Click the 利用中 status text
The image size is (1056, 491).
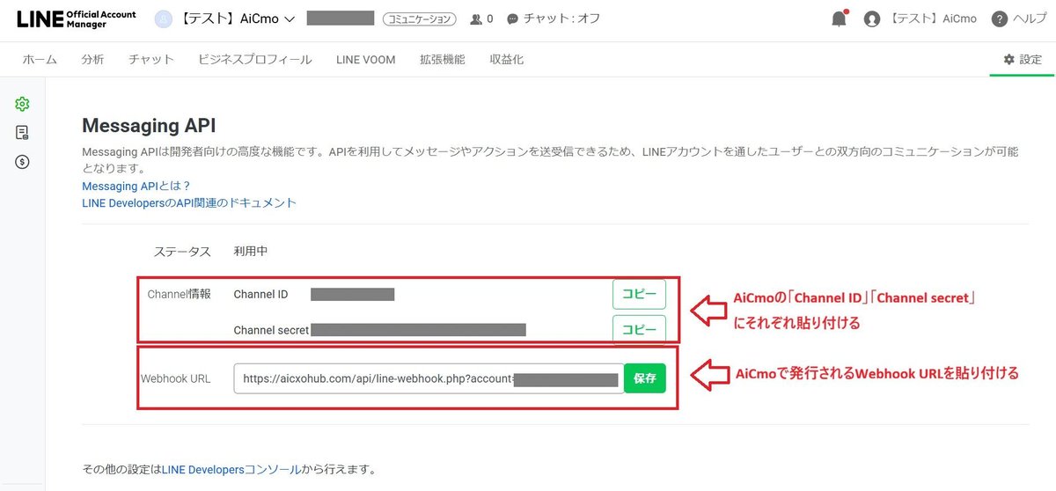tap(251, 251)
